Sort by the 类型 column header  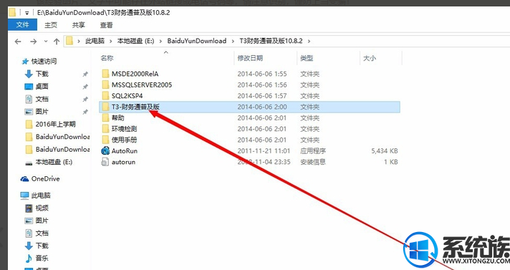307,58
